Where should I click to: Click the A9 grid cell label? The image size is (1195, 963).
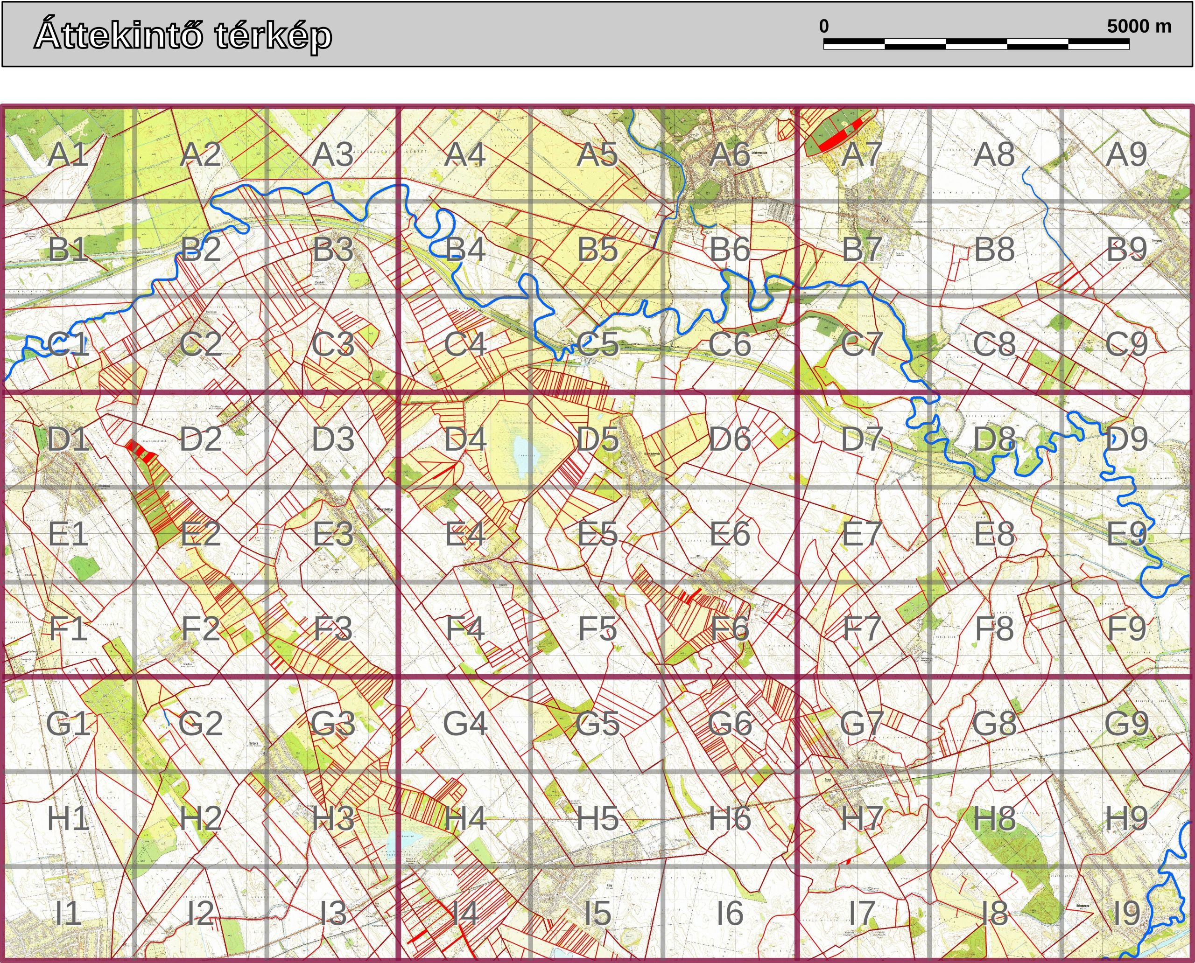[1126, 154]
